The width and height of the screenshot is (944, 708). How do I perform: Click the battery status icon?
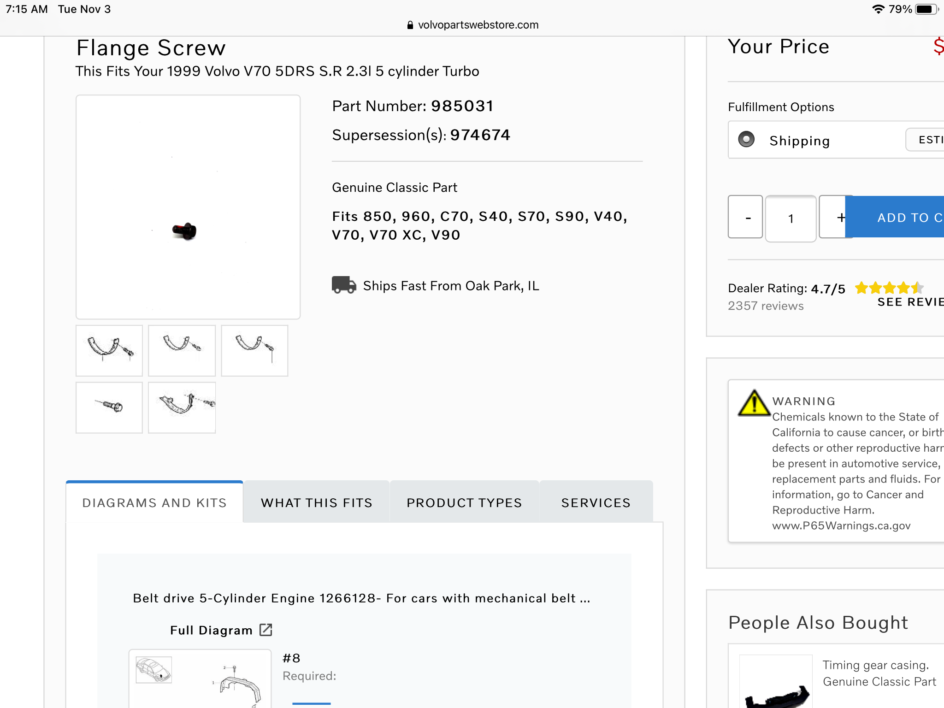point(926,9)
